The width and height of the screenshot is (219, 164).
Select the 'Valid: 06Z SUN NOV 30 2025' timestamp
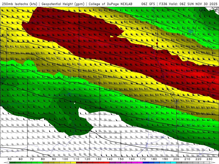pos(193,4)
